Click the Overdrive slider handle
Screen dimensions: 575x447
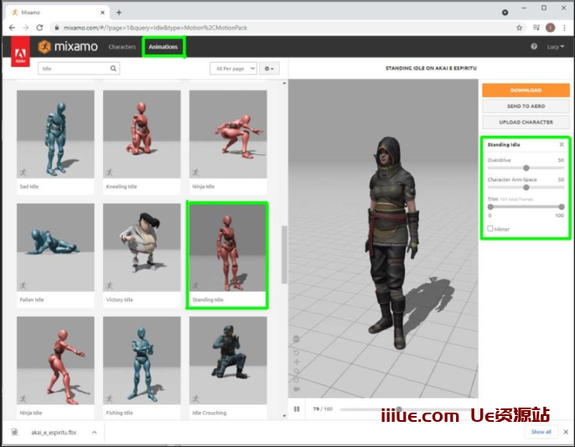point(526,168)
